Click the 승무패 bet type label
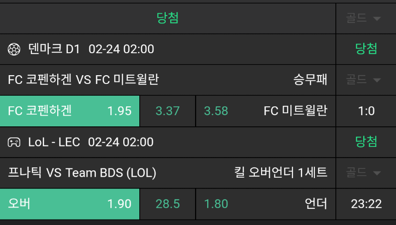 pyautogui.click(x=310, y=80)
